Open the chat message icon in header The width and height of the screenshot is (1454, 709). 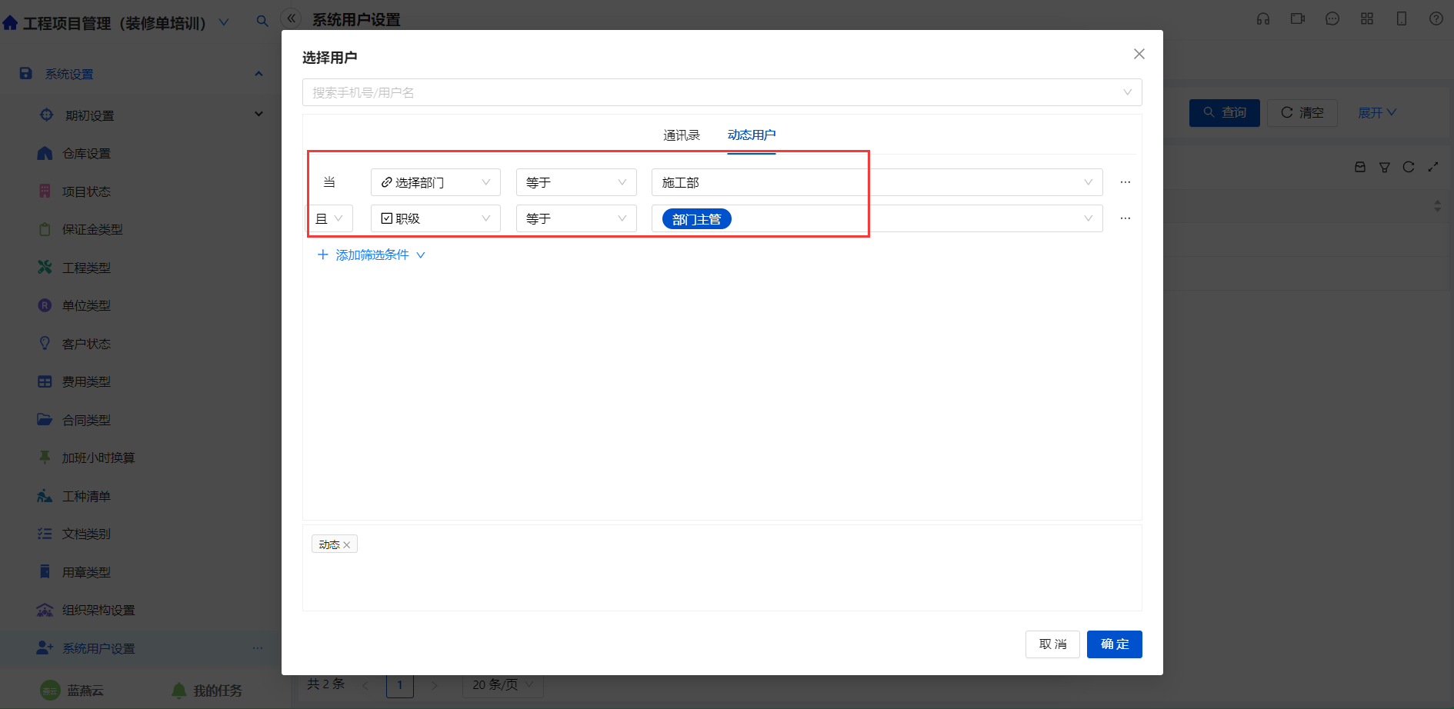(1332, 19)
